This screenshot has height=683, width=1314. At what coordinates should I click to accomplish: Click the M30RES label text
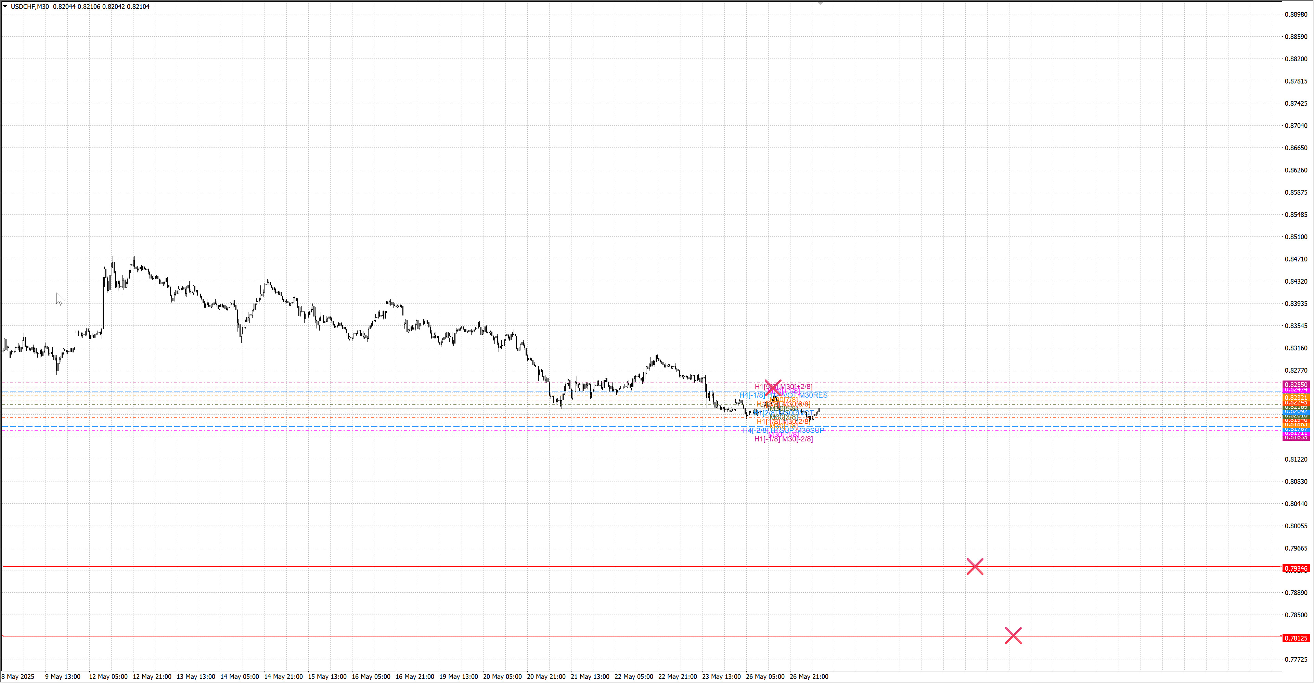[813, 395]
